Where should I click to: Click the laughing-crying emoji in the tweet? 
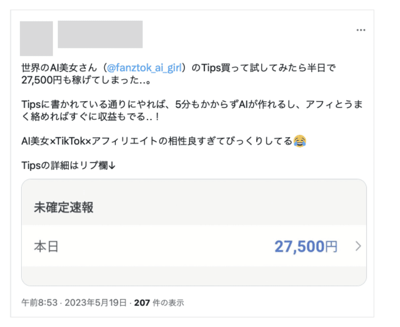300,141
